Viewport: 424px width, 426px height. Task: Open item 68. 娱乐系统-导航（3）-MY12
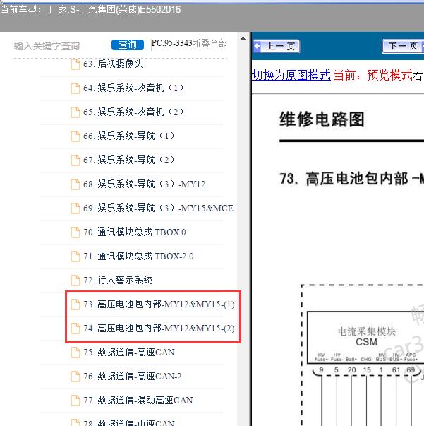pyautogui.click(x=145, y=184)
